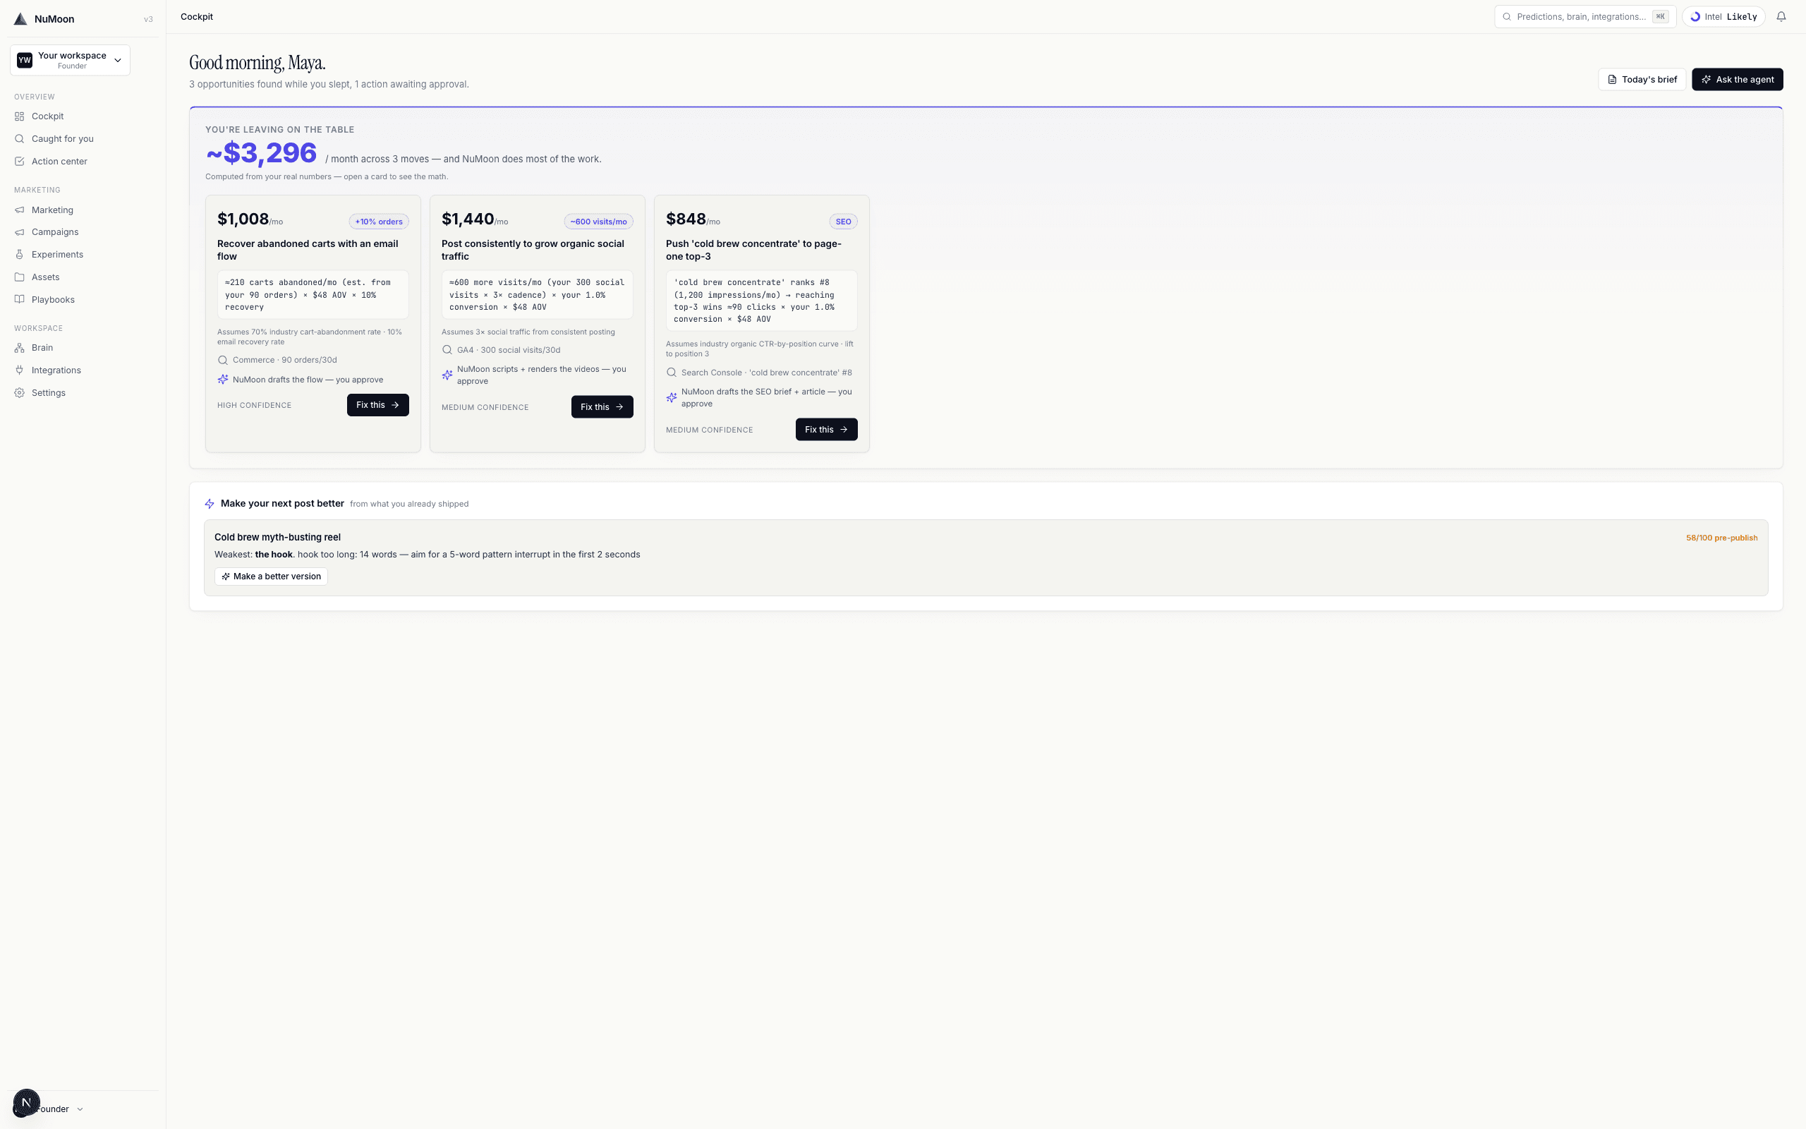Image resolution: width=1806 pixels, height=1129 pixels.
Task: Click the Assets folder icon
Action: (x=20, y=277)
